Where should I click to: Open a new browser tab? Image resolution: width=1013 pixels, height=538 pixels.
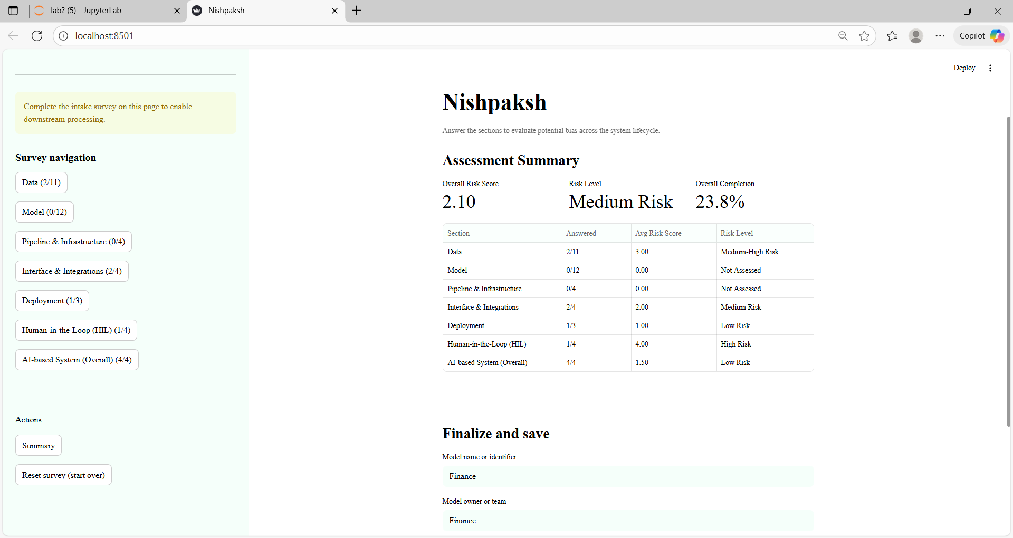(357, 11)
